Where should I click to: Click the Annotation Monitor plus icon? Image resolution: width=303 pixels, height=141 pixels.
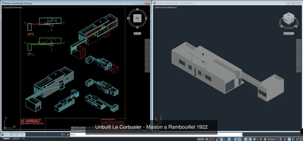tap(261, 139)
